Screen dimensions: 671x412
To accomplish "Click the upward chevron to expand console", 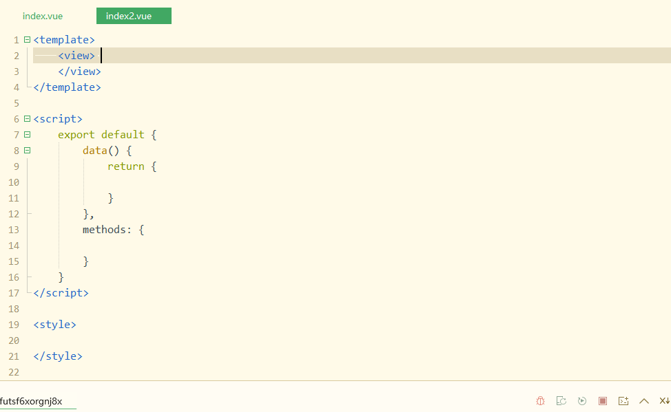I will (644, 401).
